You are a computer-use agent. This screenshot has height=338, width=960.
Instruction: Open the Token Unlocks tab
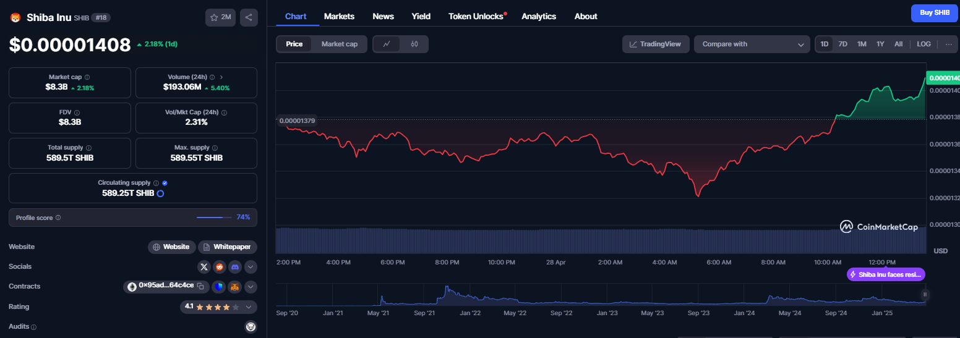477,16
